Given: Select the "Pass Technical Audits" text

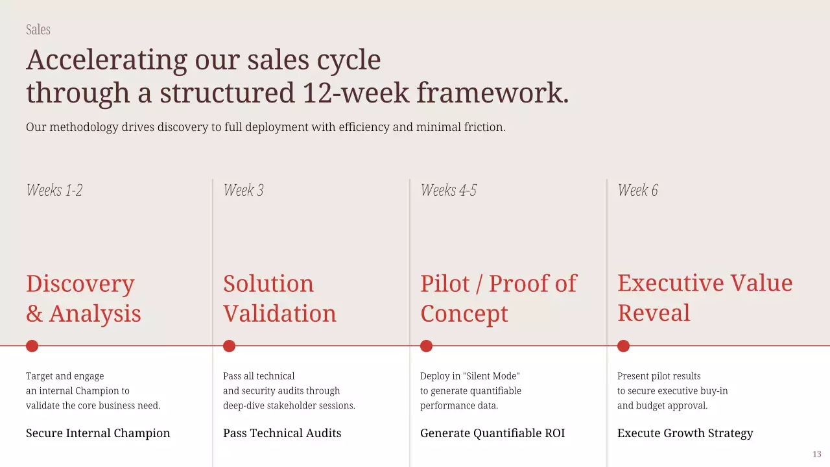Looking at the screenshot, I should [x=282, y=433].
